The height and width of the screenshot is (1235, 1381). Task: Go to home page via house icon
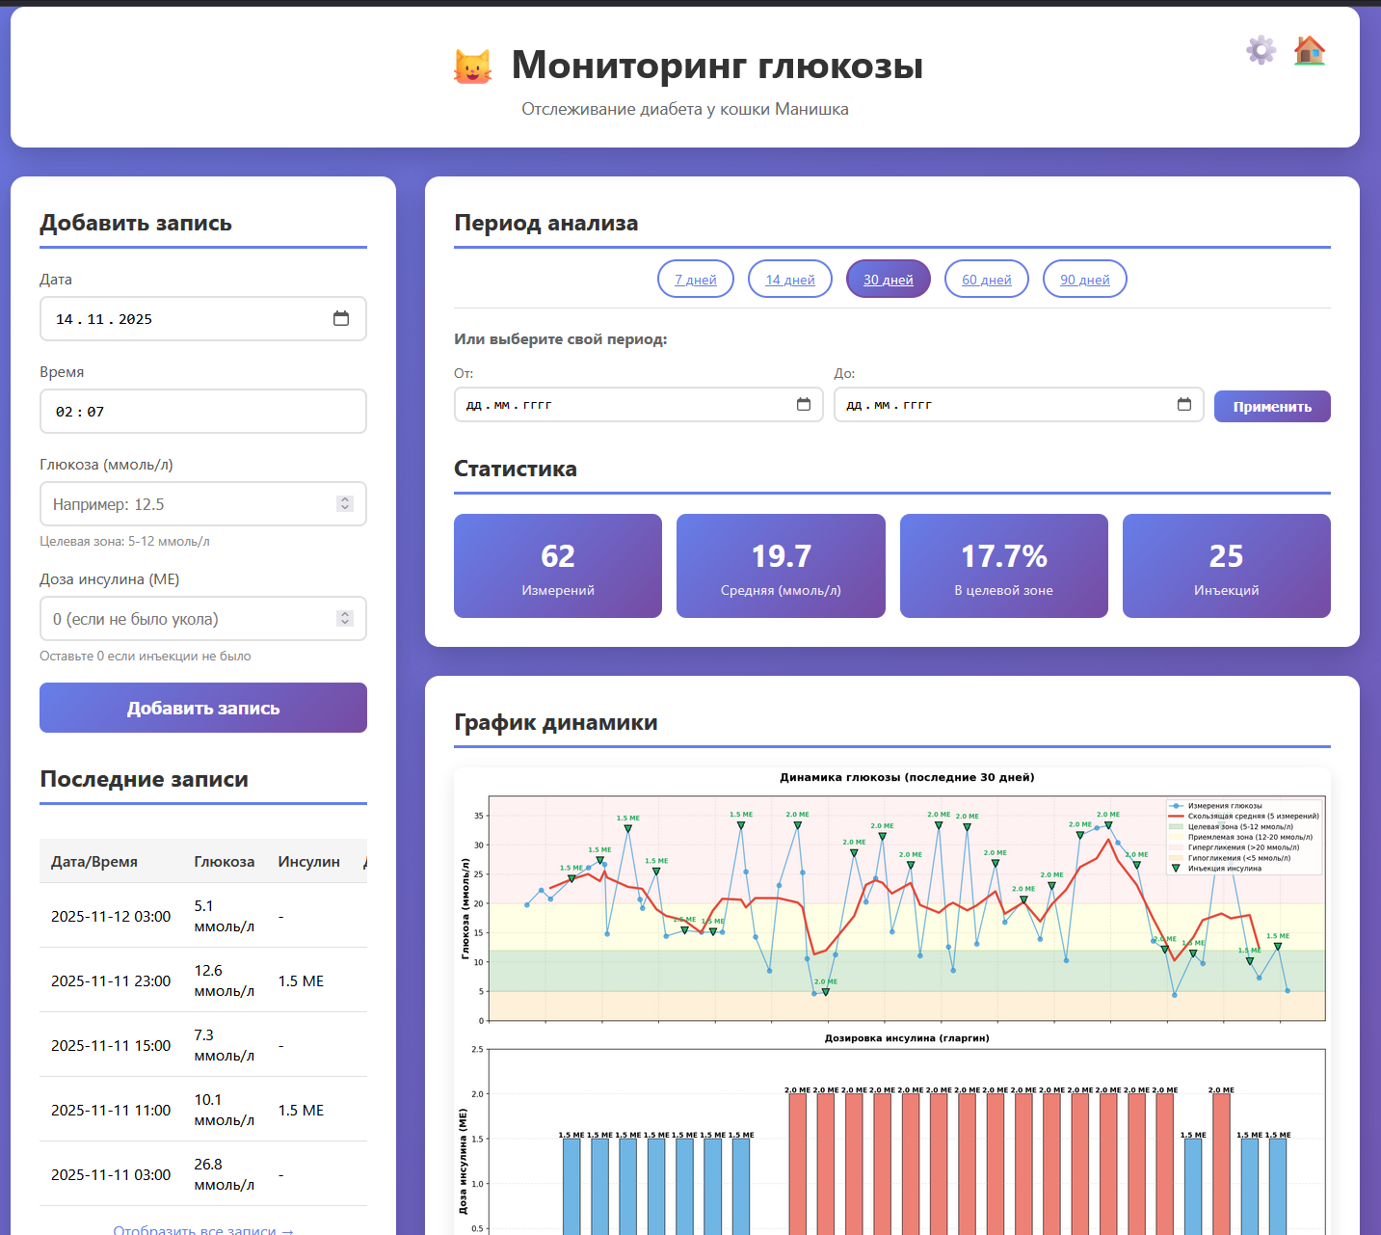1310,50
